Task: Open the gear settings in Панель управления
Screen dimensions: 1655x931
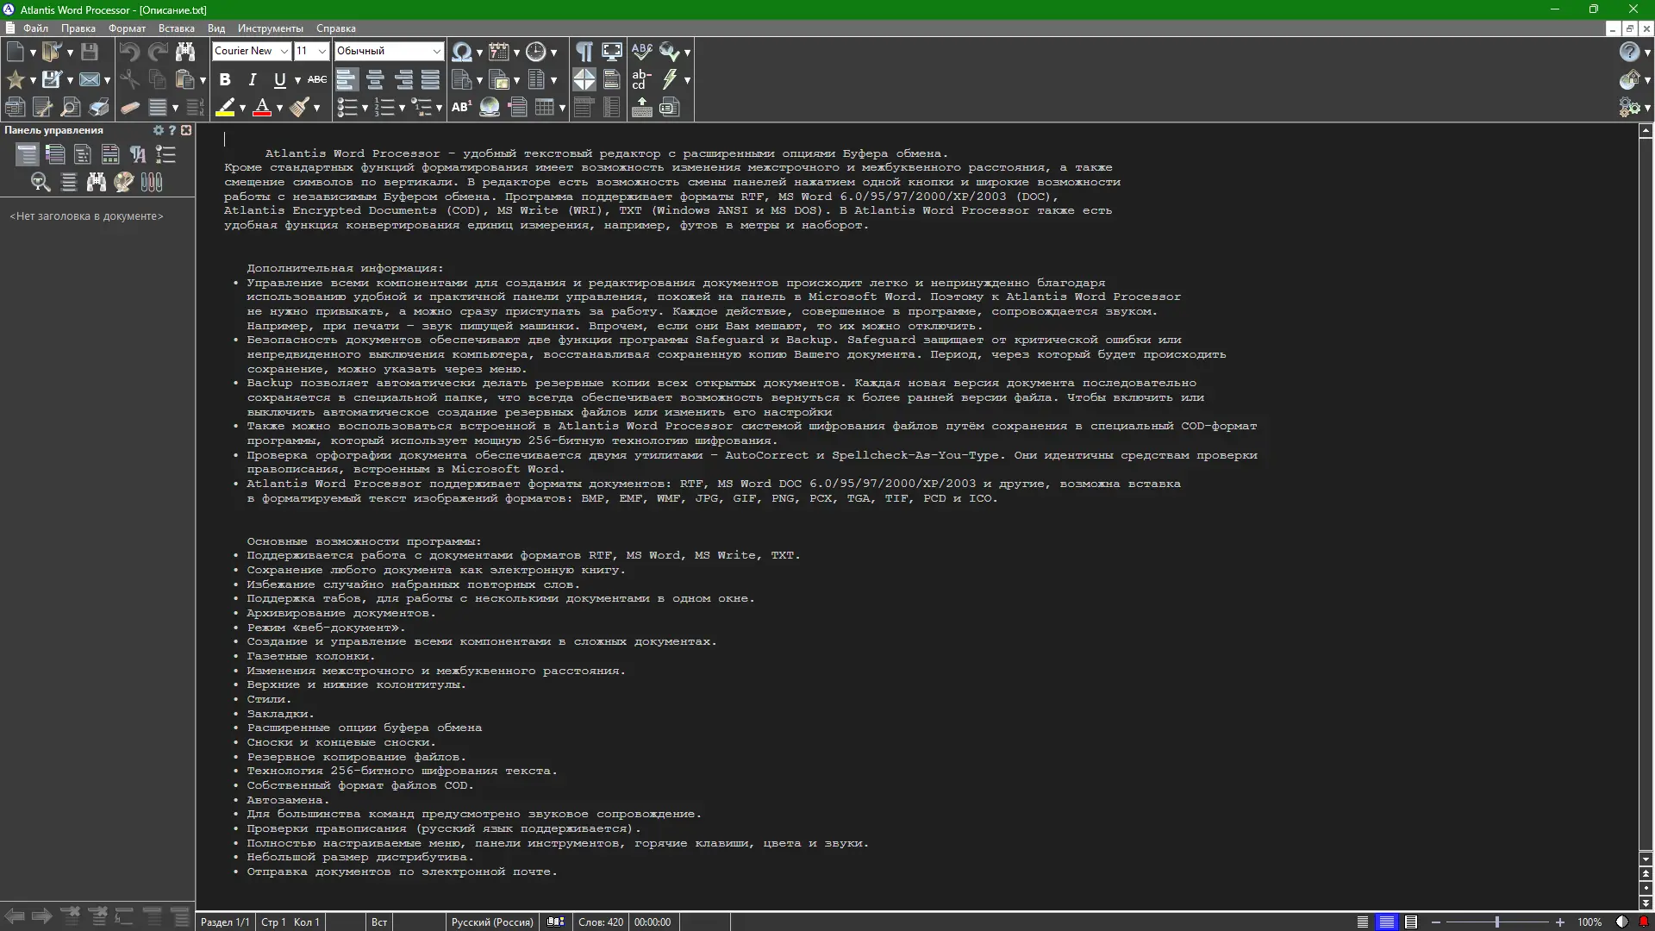Action: coord(158,130)
